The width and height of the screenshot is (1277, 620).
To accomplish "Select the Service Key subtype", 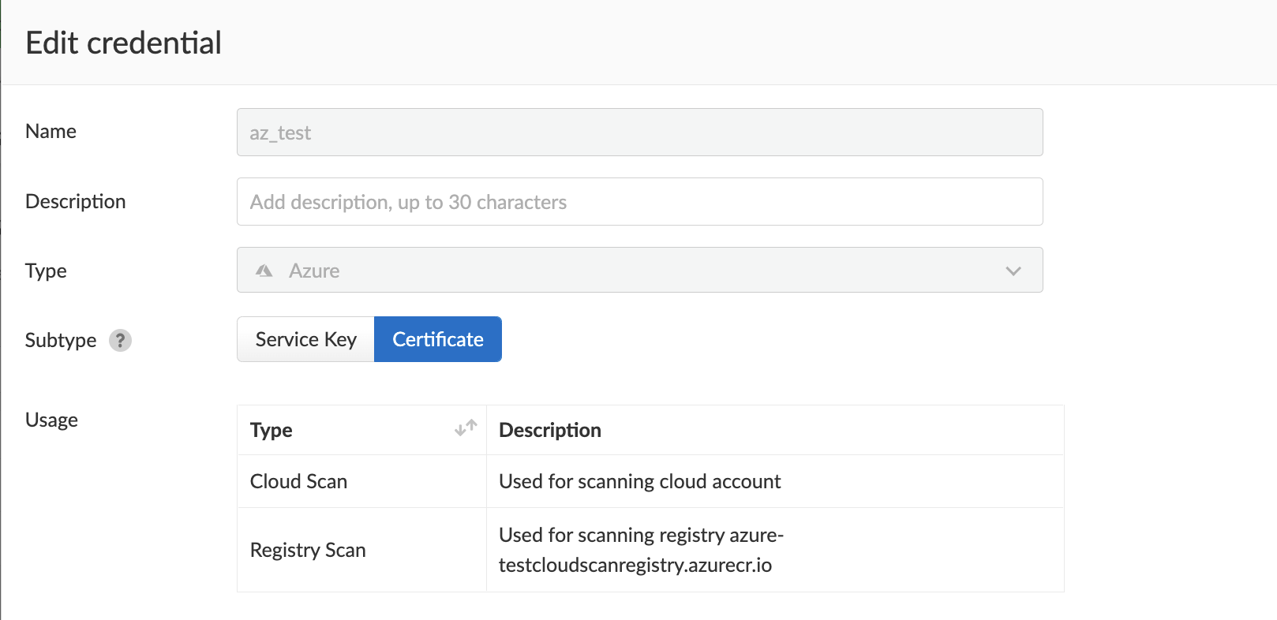I will pyautogui.click(x=305, y=339).
